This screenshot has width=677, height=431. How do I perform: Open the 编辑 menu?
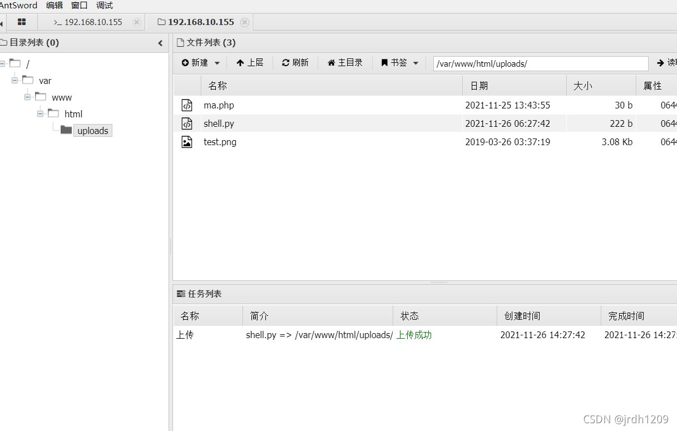coord(55,6)
